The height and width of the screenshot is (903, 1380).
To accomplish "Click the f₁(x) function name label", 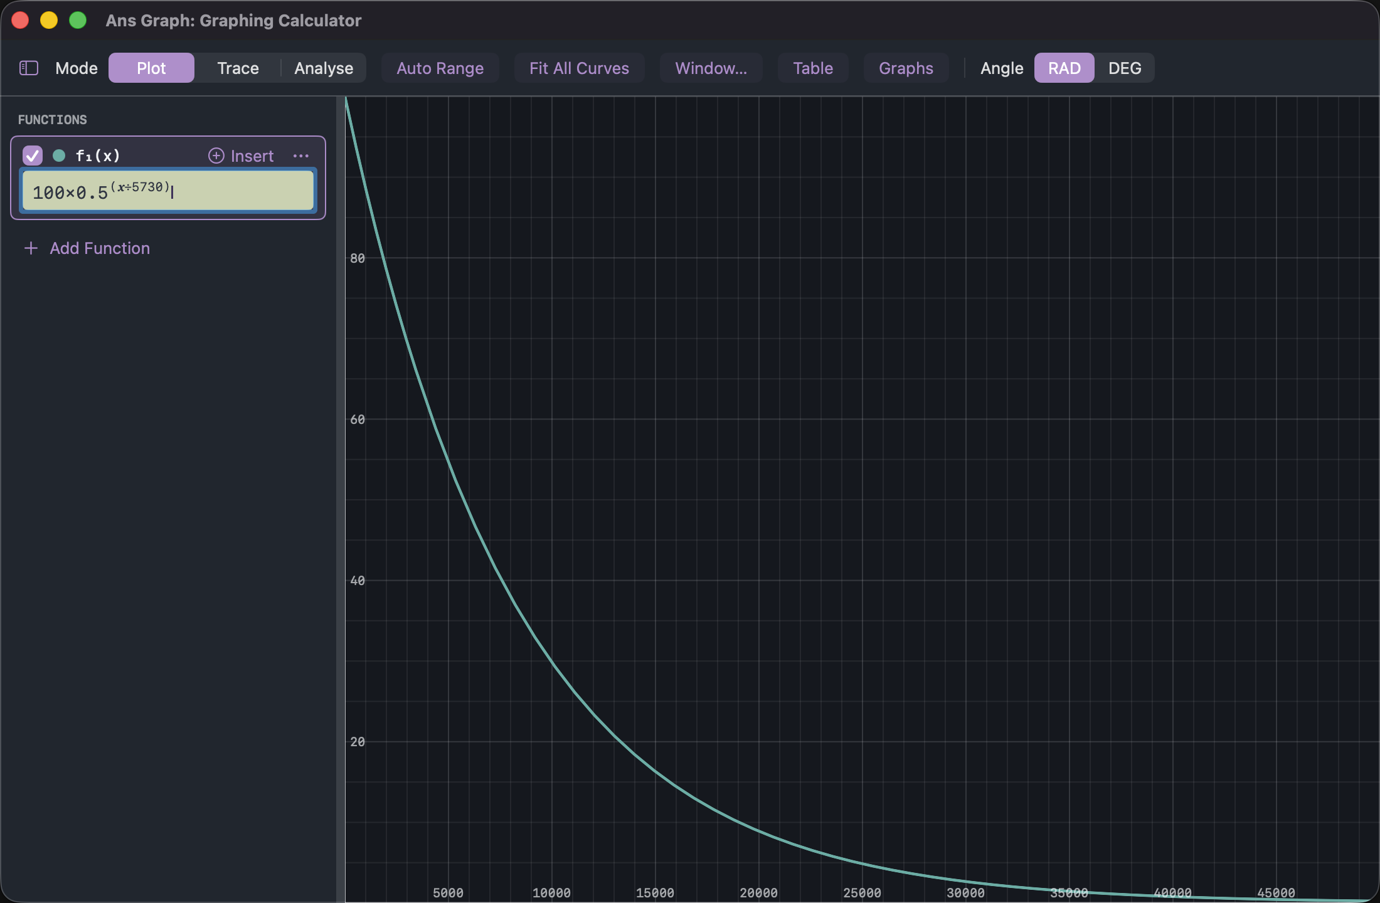I will point(98,156).
